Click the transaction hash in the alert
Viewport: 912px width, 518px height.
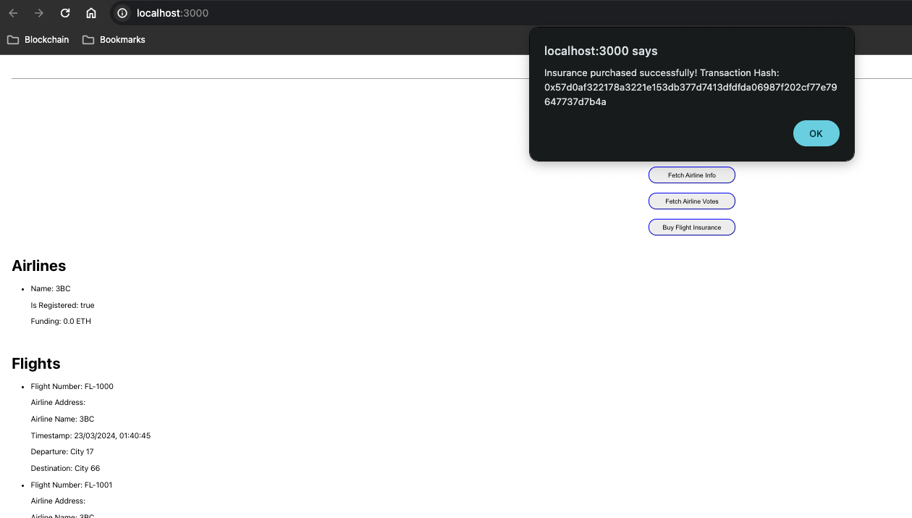pyautogui.click(x=691, y=94)
